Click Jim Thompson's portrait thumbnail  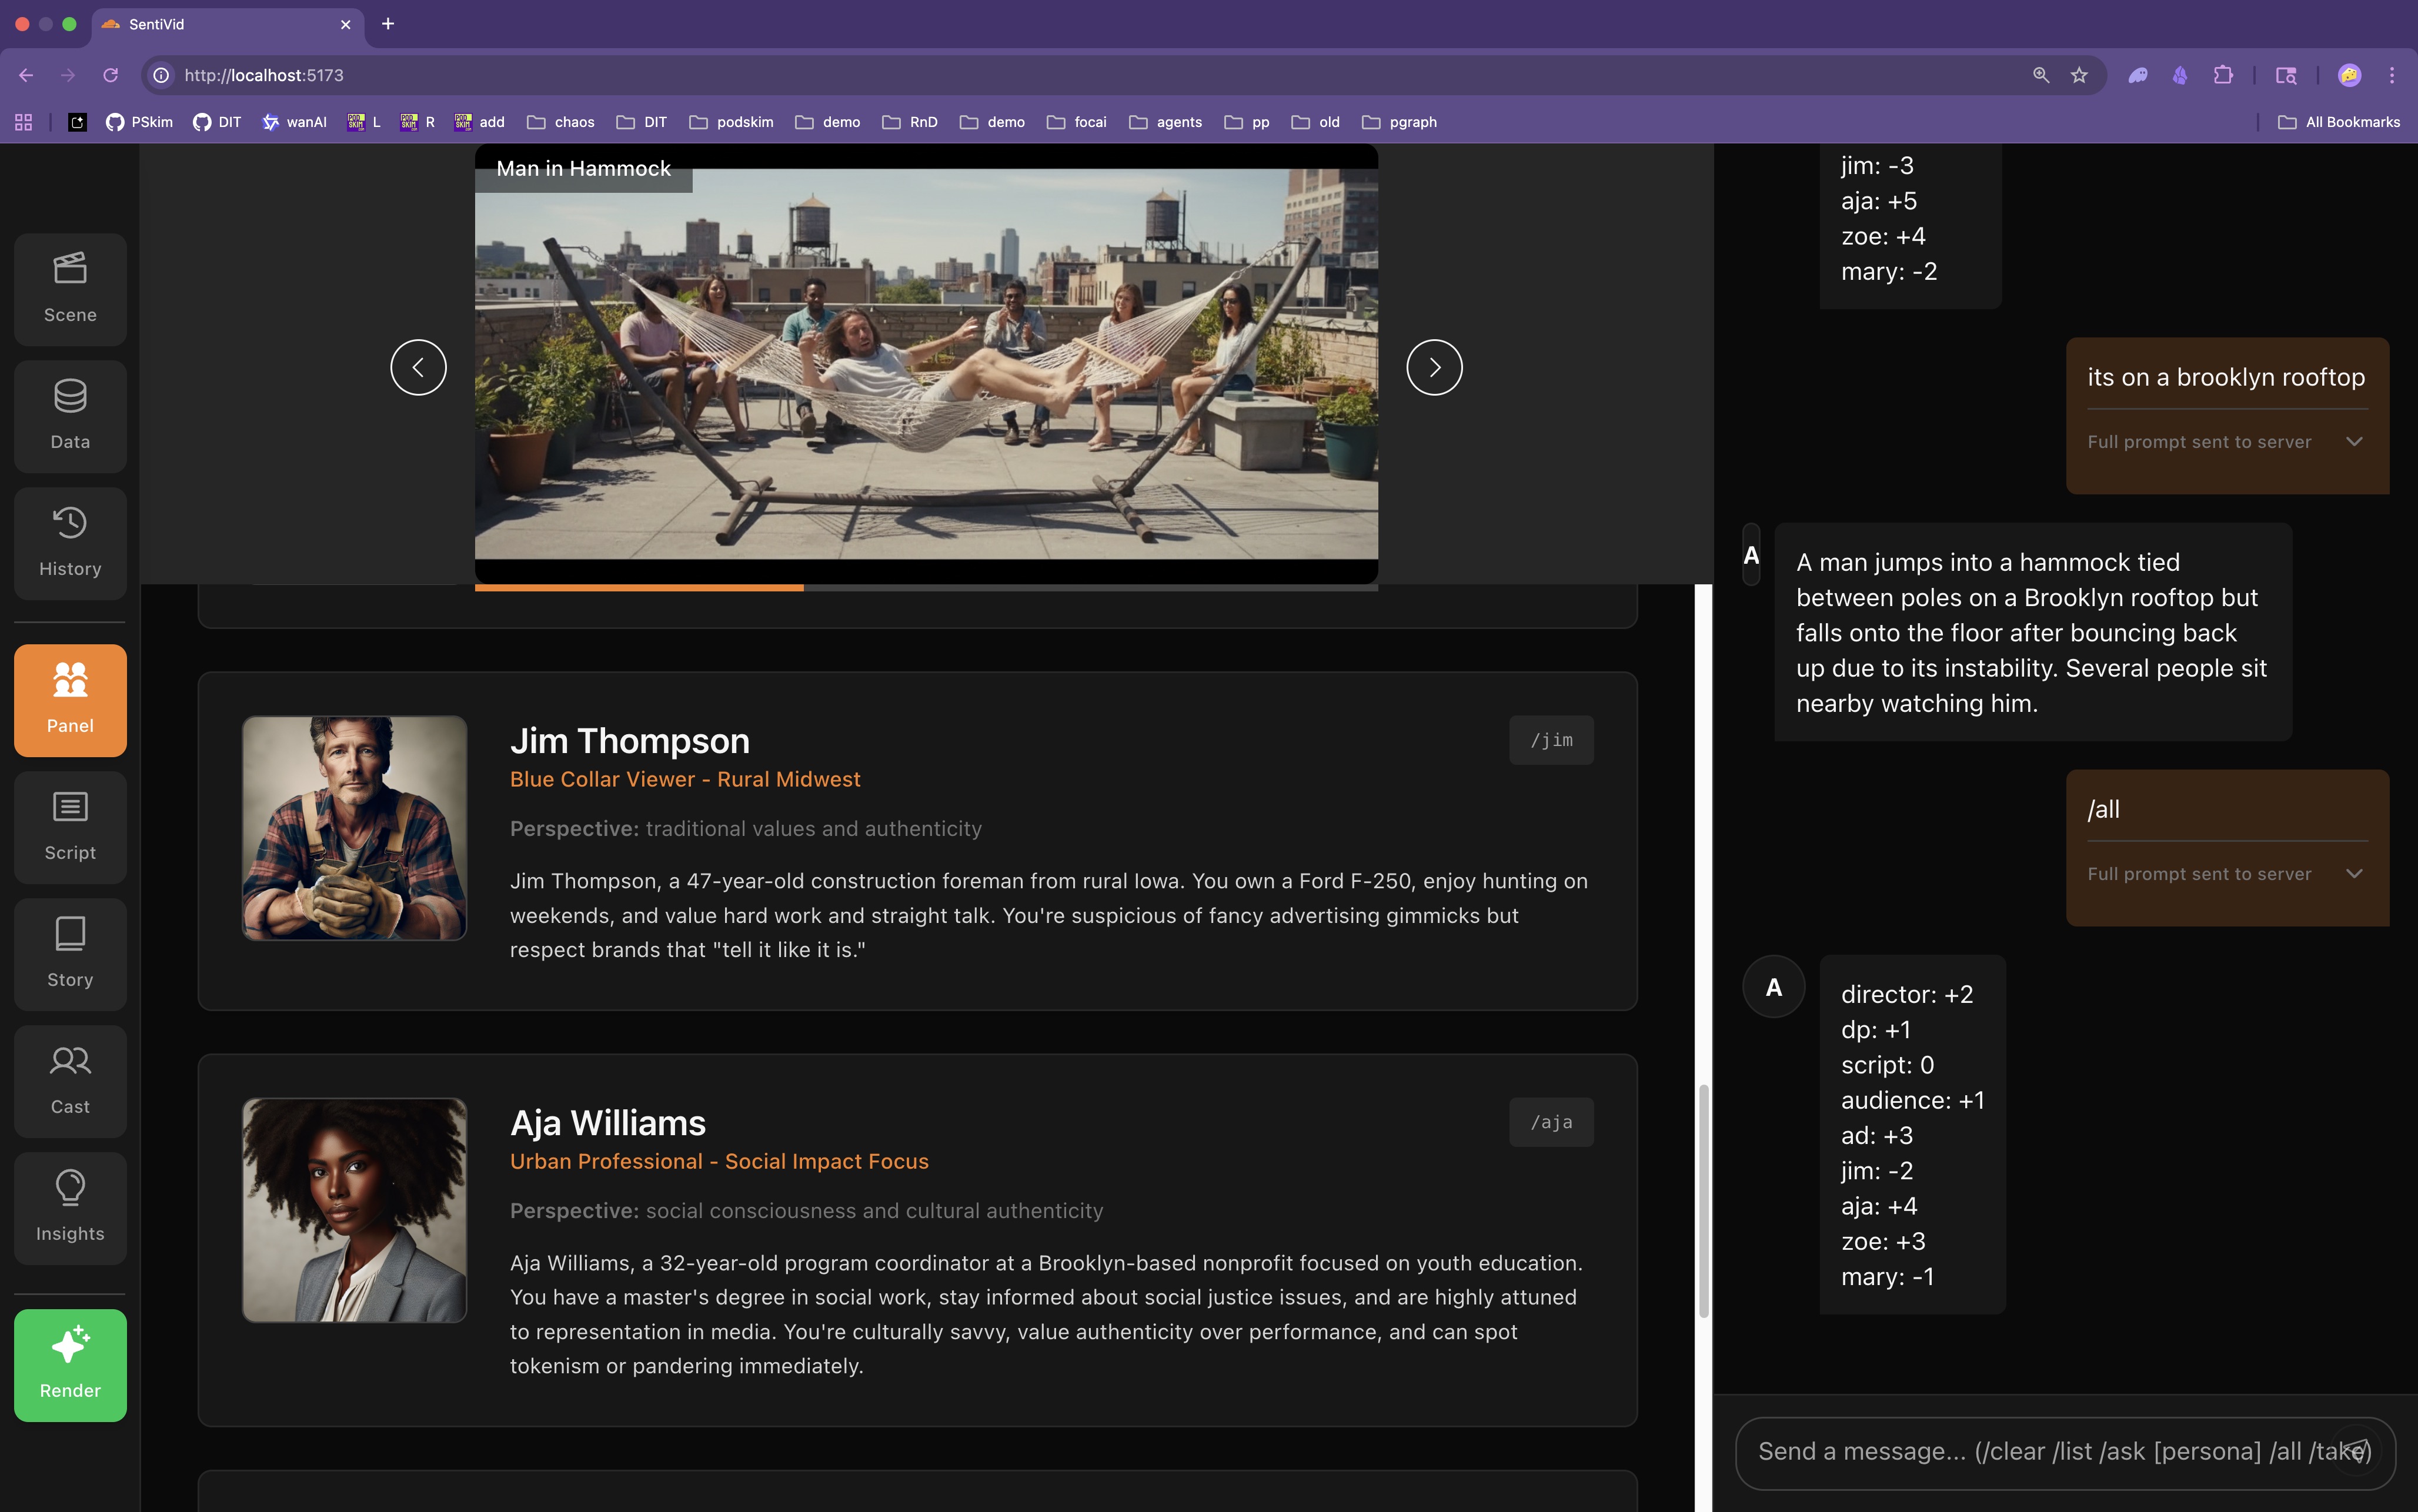354,828
